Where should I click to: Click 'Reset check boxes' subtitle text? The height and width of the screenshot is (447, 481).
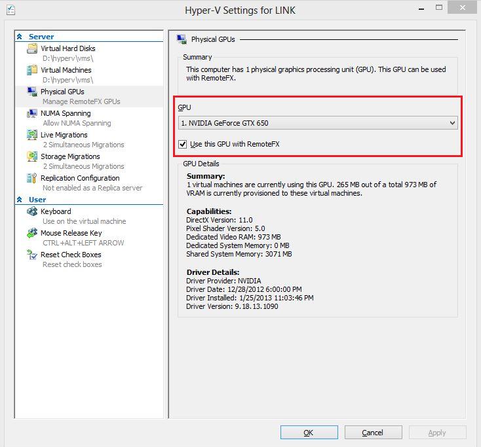(72, 264)
